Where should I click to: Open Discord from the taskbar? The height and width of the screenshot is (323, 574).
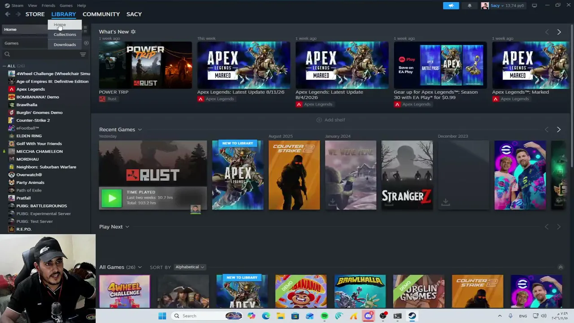point(368,316)
